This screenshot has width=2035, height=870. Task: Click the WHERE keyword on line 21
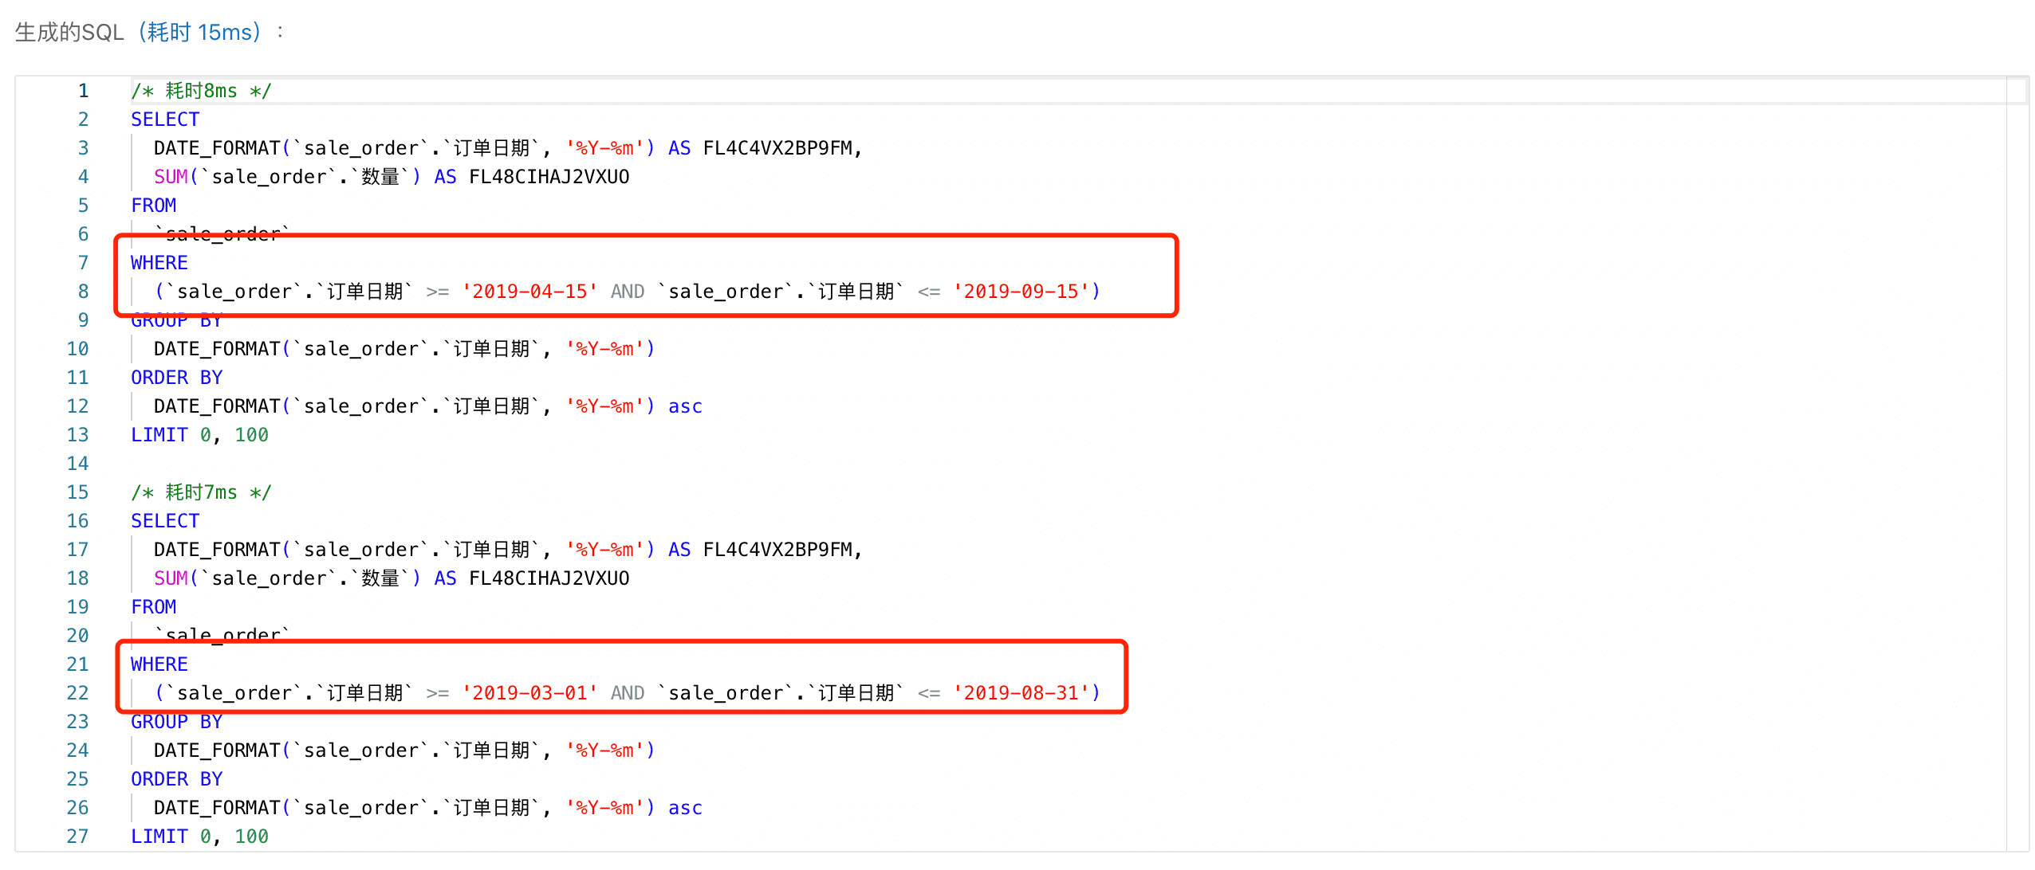(x=159, y=664)
